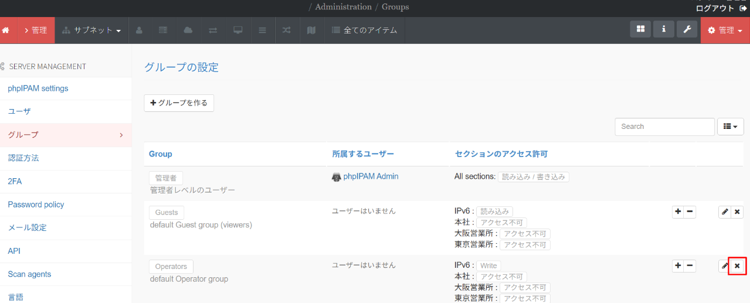
Task: Open the phpIPAM Admin user link
Action: pyautogui.click(x=370, y=176)
